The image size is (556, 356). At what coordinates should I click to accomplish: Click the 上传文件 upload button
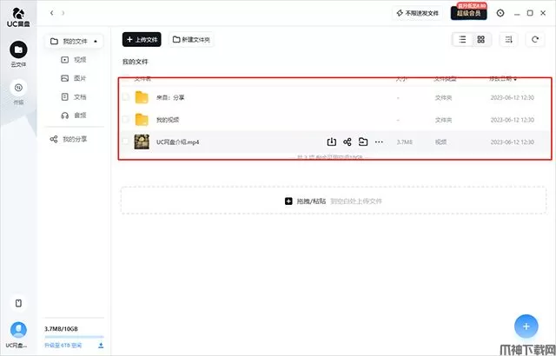(x=142, y=40)
